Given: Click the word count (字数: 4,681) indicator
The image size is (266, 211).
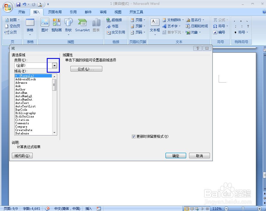Looking at the screenshot, I should 32,209.
